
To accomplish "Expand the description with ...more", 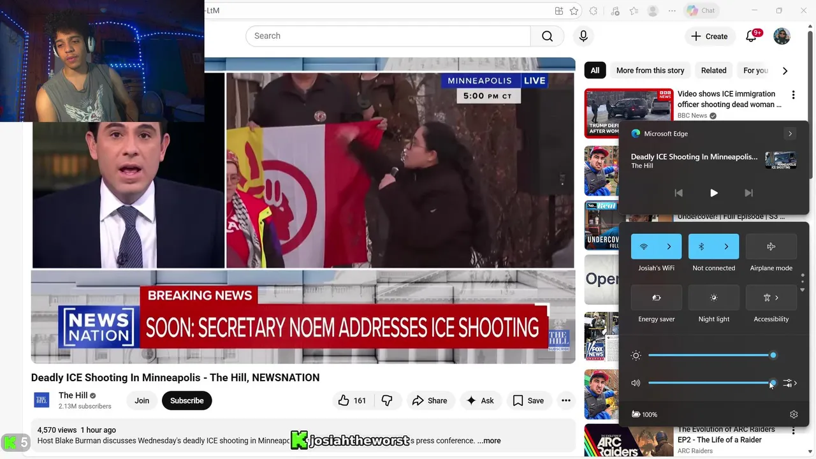I will coord(489,441).
